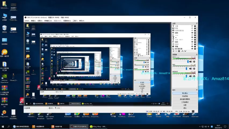Click the stats square icon in status bar

pos(193,112)
